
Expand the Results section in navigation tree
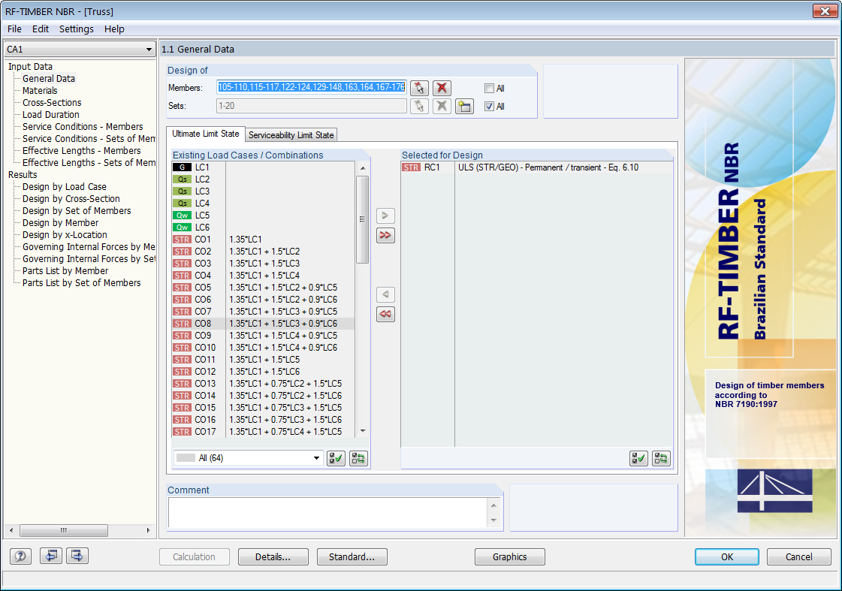click(x=21, y=174)
